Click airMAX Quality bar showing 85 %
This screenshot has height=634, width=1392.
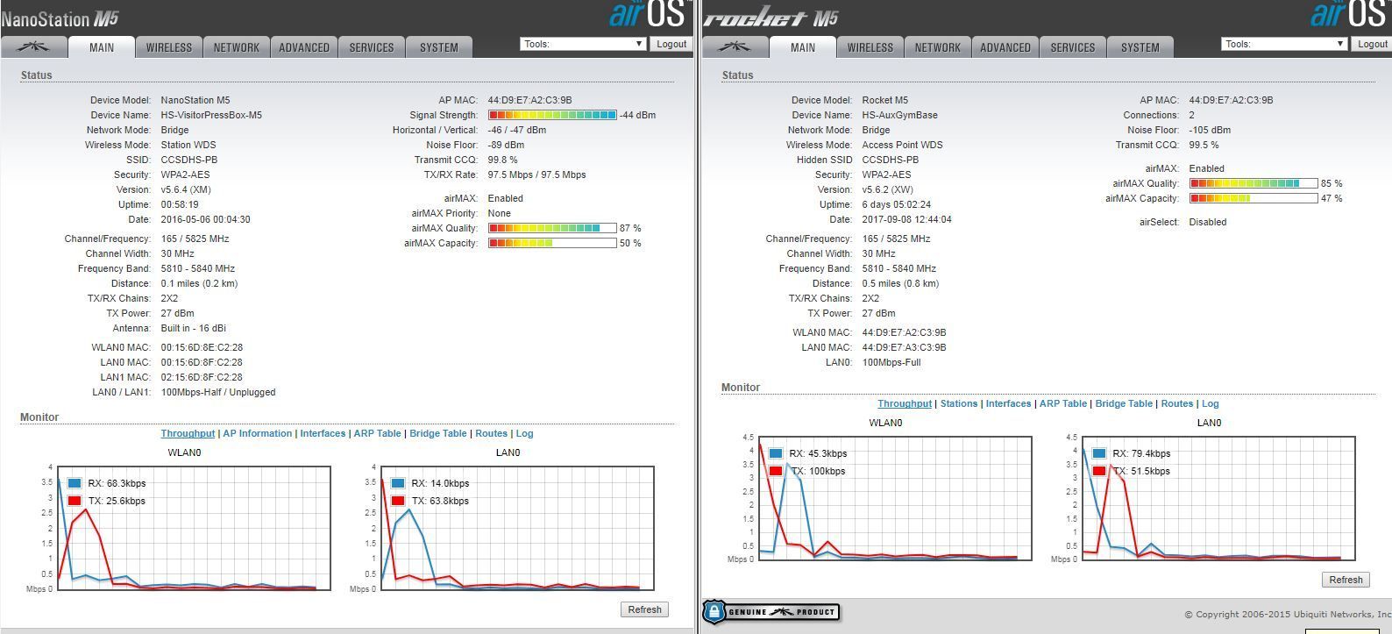(x=1254, y=183)
